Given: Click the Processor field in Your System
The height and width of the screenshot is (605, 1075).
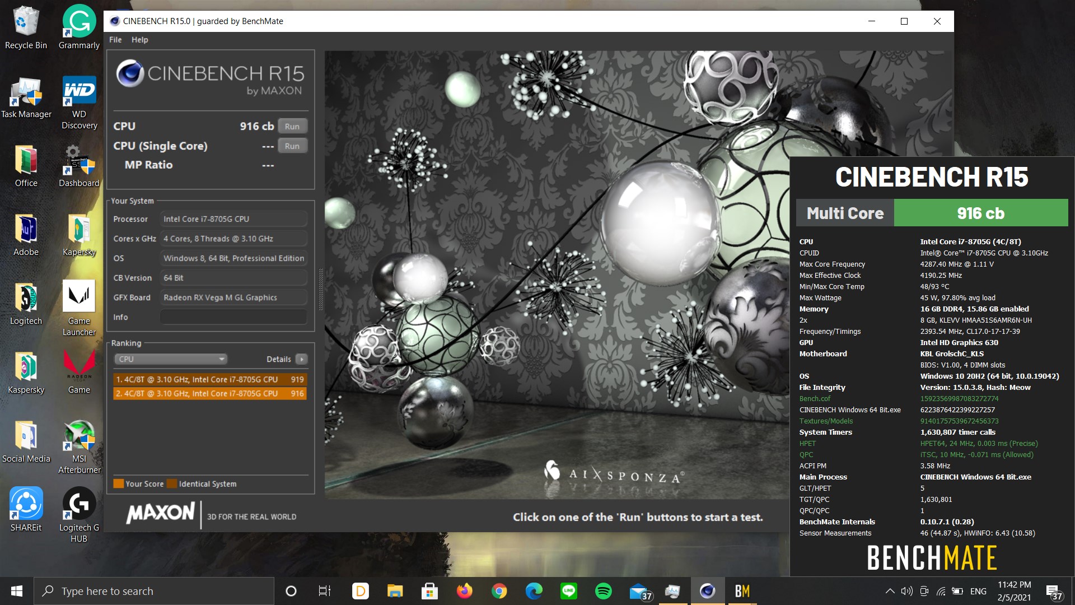Looking at the screenshot, I should coord(233,219).
